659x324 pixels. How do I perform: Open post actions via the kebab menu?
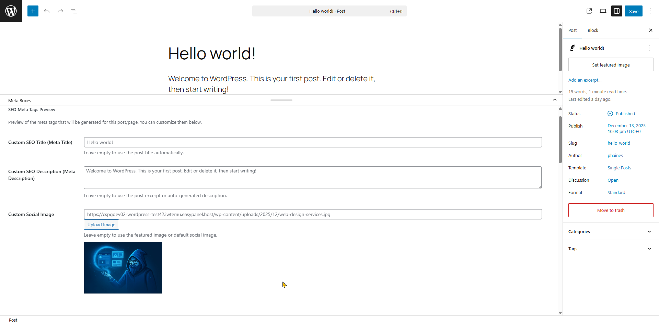point(649,48)
